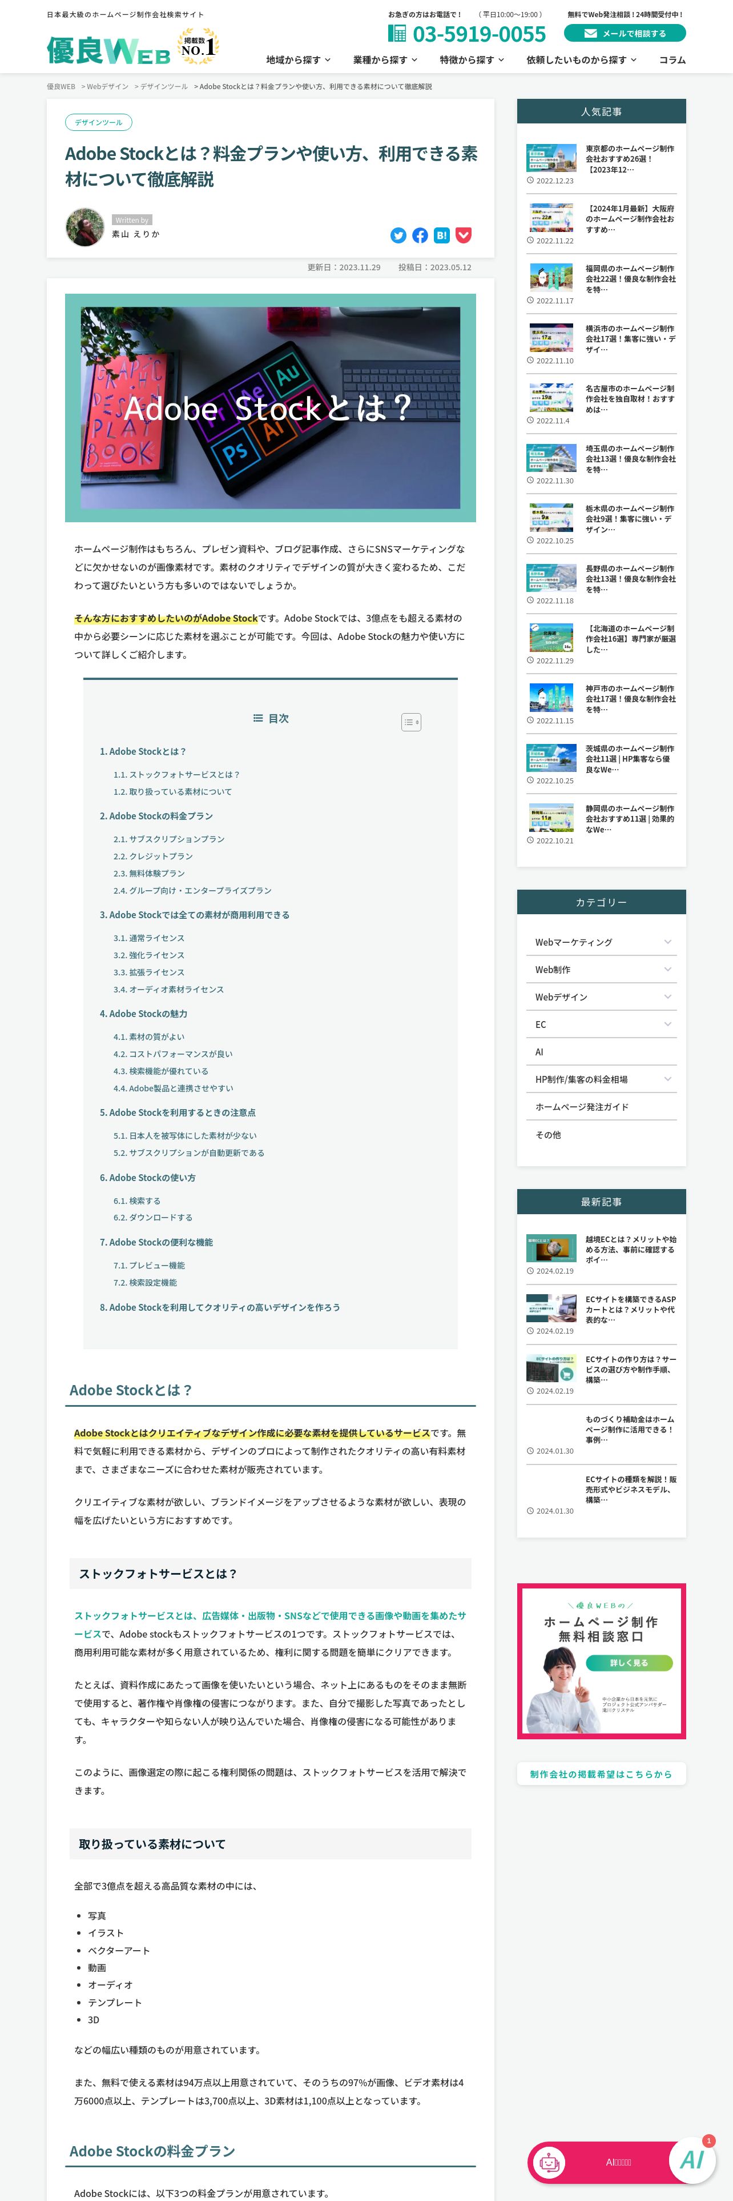Click 制作会社の掲載希望はこちらから link
The image size is (733, 2201).
tap(601, 1774)
